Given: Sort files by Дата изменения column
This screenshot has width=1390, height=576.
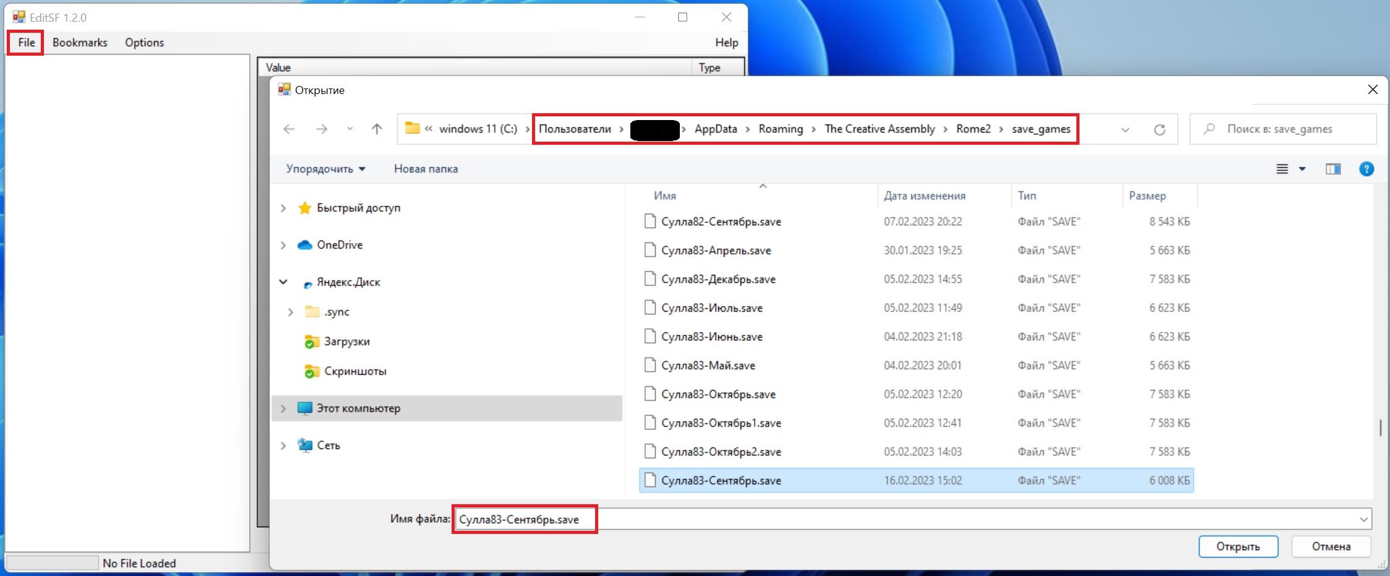Looking at the screenshot, I should [924, 196].
